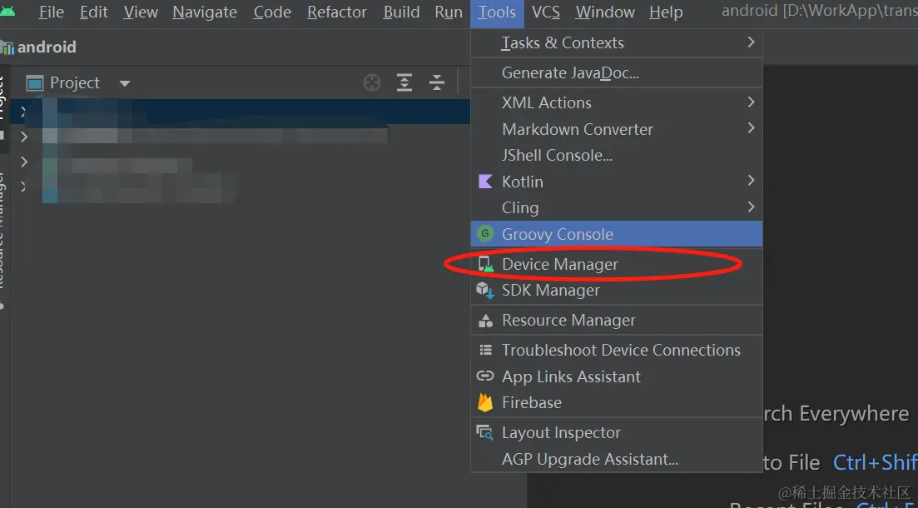Open the Run menu

449,12
